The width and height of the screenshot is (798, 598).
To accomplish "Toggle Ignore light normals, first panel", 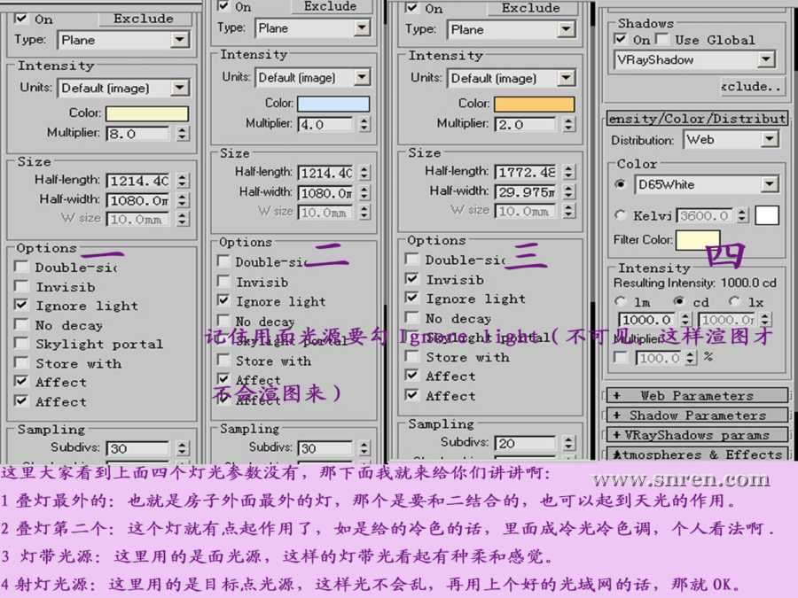I will pos(21,305).
